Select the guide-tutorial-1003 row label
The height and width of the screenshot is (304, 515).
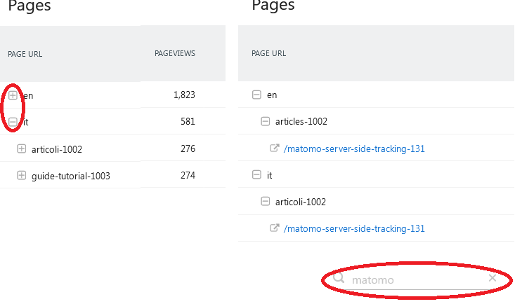pyautogui.click(x=71, y=176)
